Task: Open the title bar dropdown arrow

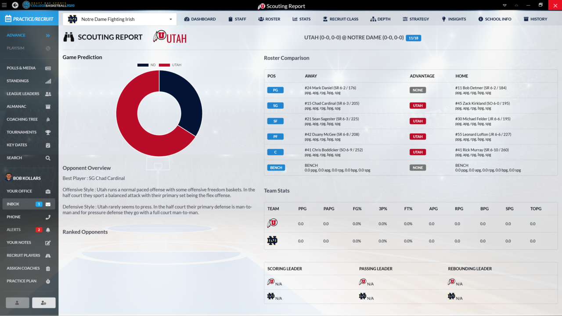Action: [x=504, y=5]
